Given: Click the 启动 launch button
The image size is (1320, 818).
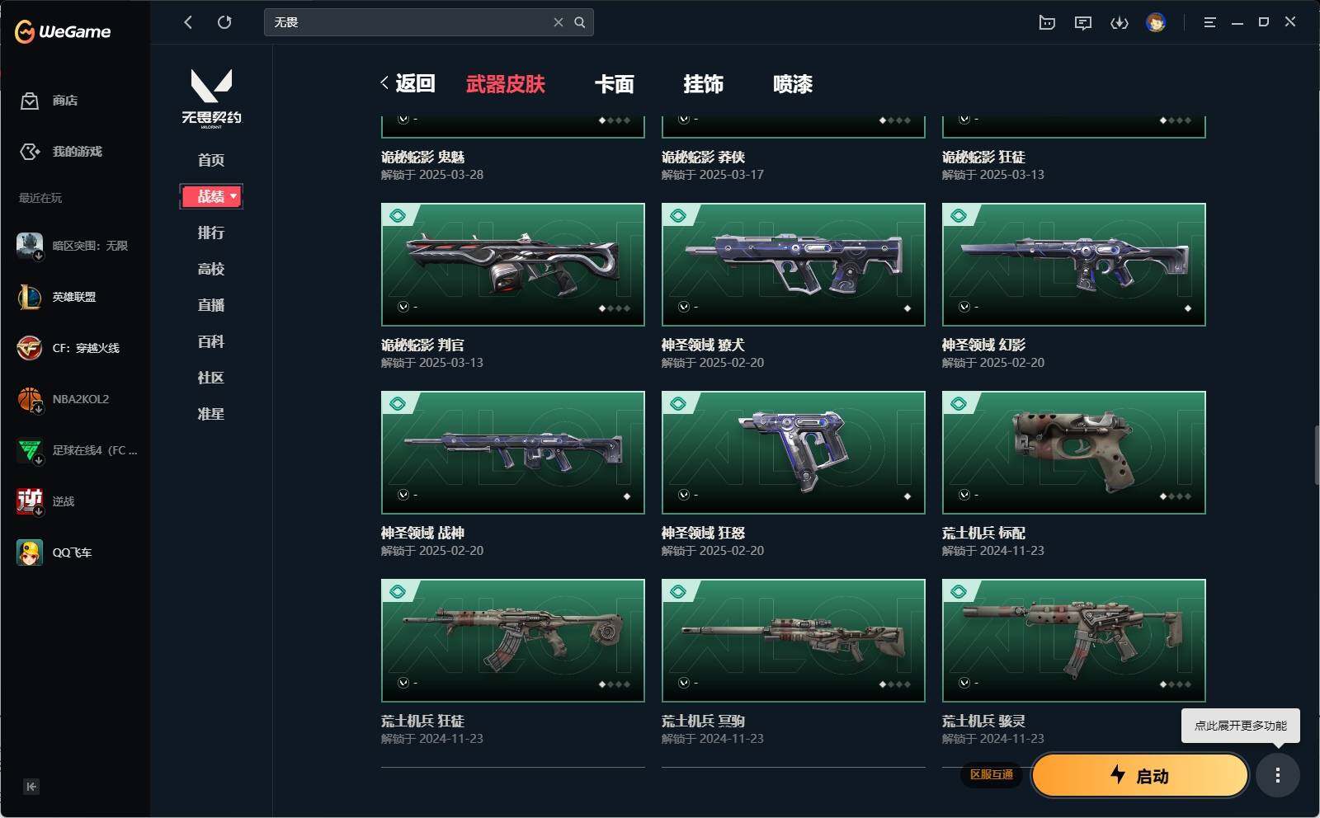Looking at the screenshot, I should (x=1140, y=775).
